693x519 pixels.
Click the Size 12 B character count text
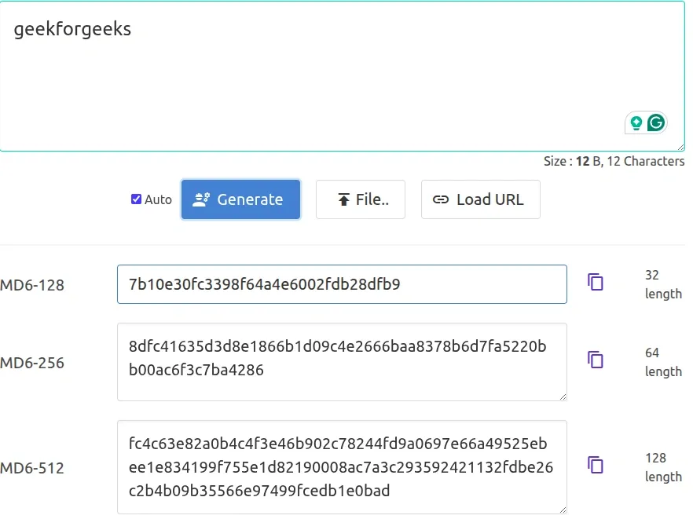tap(614, 162)
